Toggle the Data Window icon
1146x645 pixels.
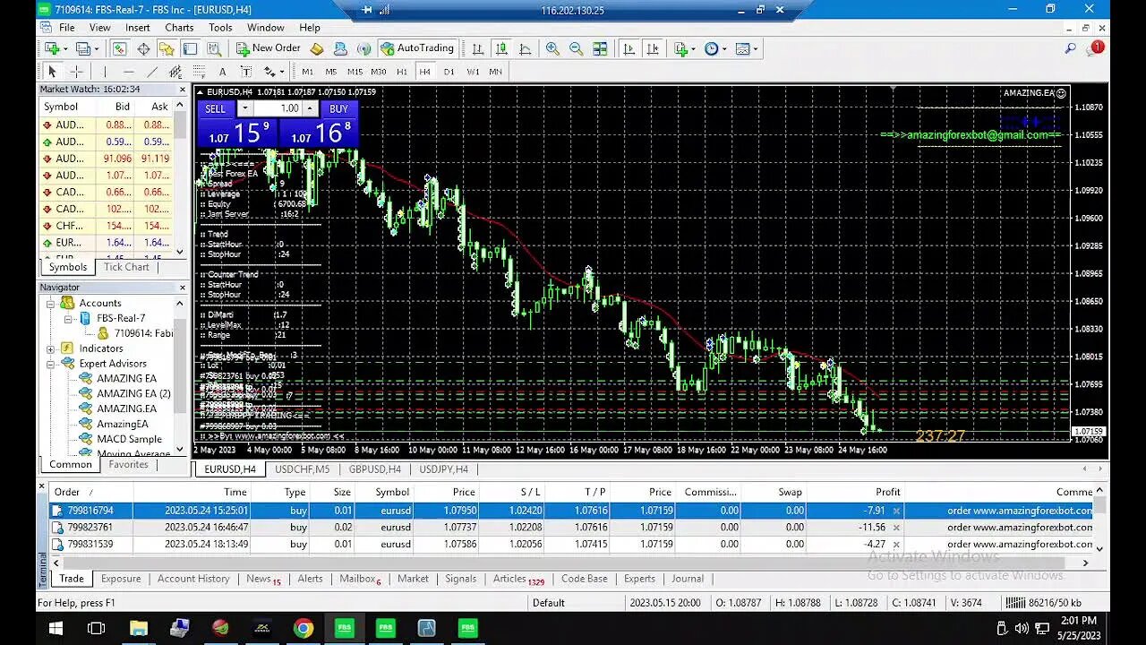tap(143, 48)
